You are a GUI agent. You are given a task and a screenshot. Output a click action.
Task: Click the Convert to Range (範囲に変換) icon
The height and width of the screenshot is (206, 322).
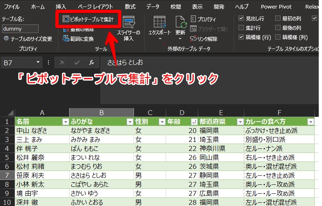pyautogui.click(x=66, y=39)
